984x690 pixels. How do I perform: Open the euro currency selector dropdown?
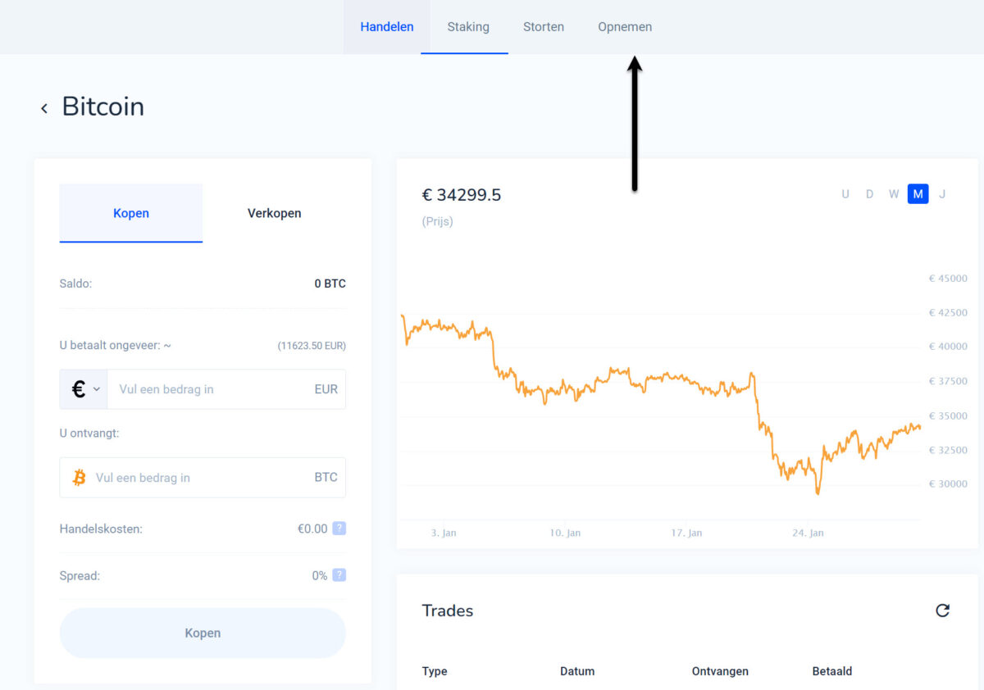[84, 389]
